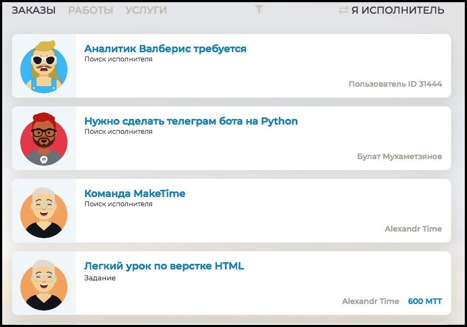
Task: Open Нужно сделать телеграм бота на Python
Action: 191,121
